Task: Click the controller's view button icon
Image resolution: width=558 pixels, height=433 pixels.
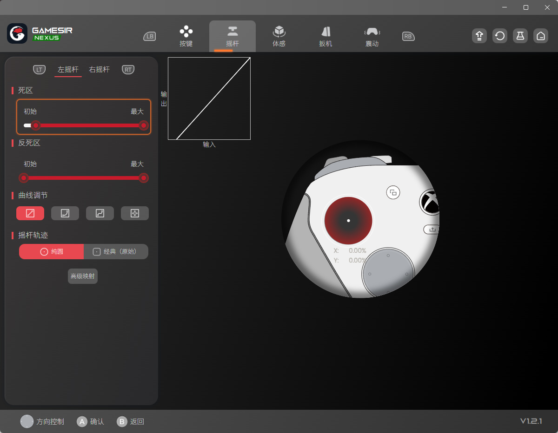Action: pyautogui.click(x=393, y=192)
